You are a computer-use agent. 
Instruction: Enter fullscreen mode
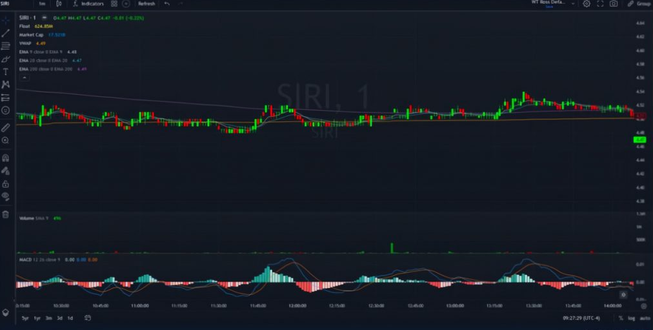(x=600, y=4)
